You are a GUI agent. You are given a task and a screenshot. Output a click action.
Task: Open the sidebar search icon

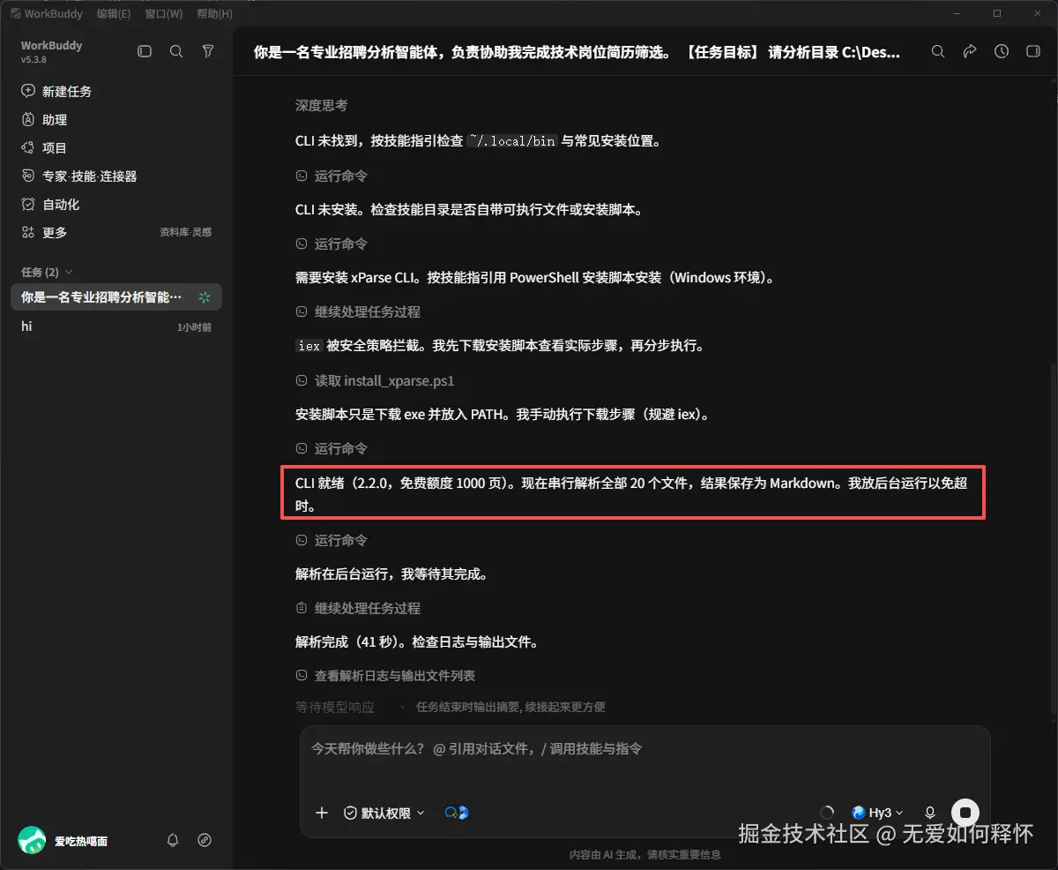point(176,52)
